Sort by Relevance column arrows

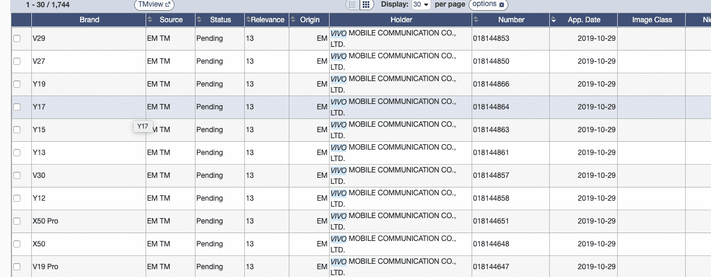[x=248, y=20]
